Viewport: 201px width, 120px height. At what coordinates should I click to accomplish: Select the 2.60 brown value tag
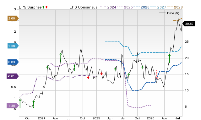(x=13, y=19)
